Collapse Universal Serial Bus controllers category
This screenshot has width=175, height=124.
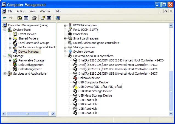65,56
